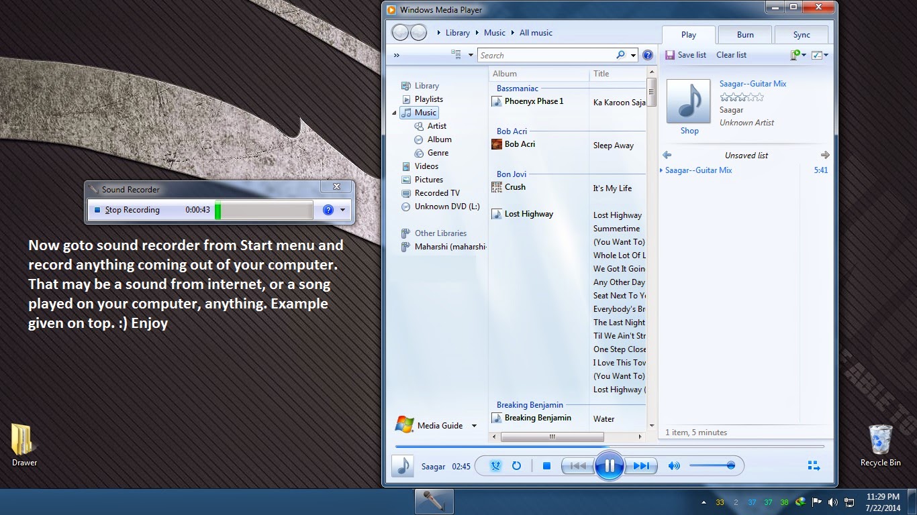This screenshot has height=515, width=917.
Task: Open the list options dropdown in Play pane
Action: [820, 55]
